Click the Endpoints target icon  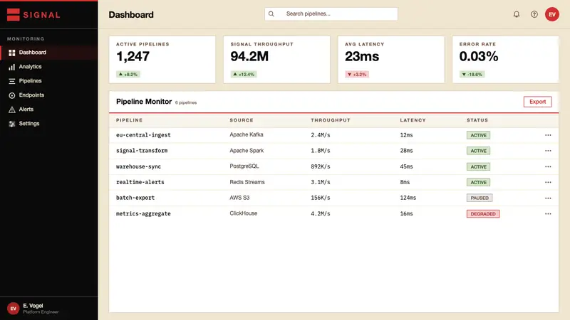pos(12,95)
